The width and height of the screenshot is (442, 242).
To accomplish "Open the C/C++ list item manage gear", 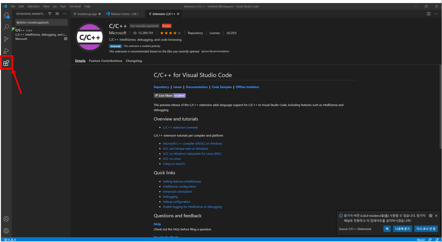I will (x=66, y=39).
